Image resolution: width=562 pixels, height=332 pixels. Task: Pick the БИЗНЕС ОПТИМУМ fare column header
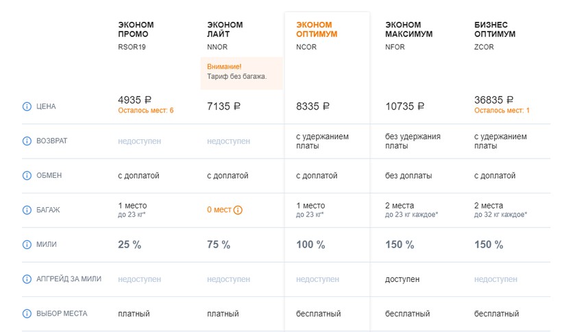point(495,29)
